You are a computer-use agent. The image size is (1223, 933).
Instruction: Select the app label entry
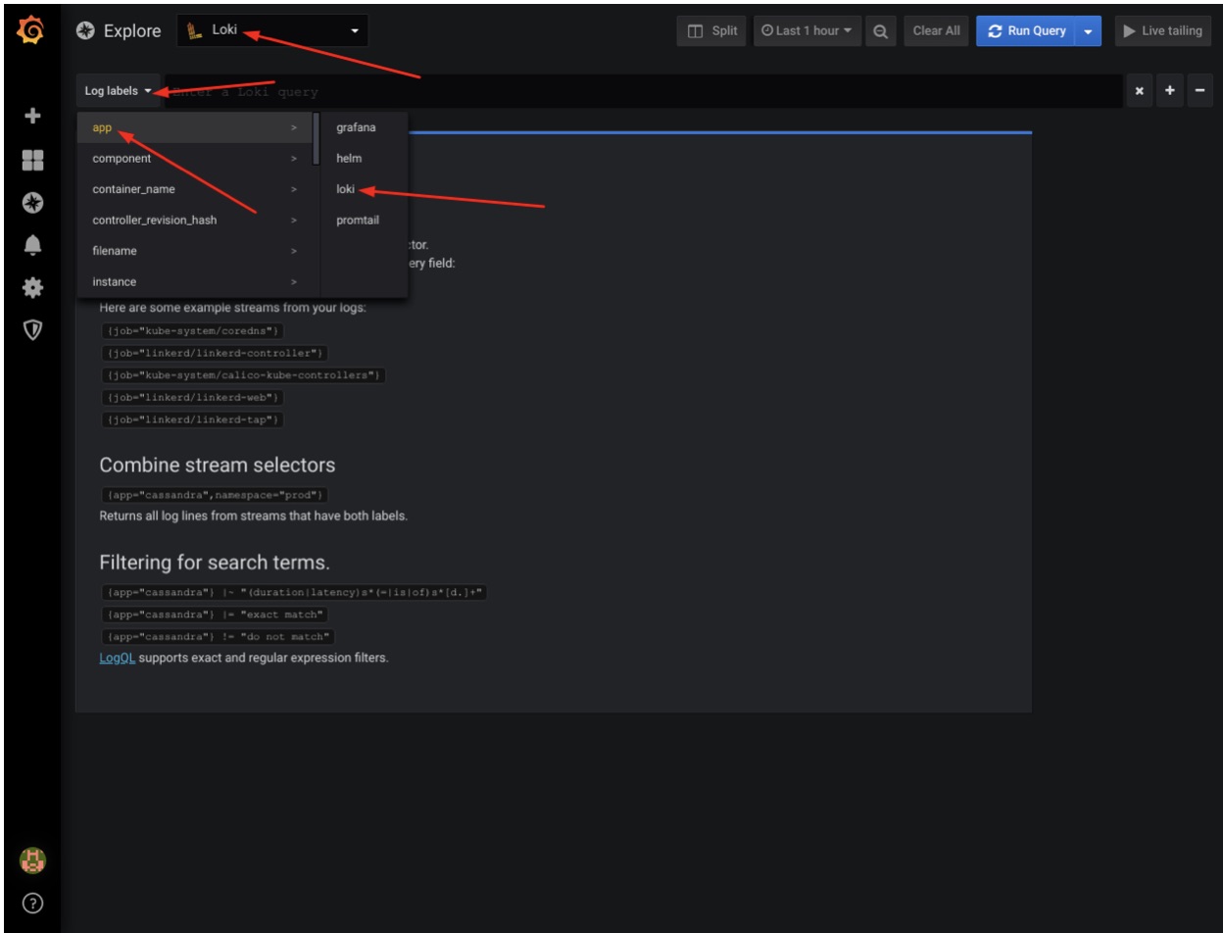(x=195, y=127)
